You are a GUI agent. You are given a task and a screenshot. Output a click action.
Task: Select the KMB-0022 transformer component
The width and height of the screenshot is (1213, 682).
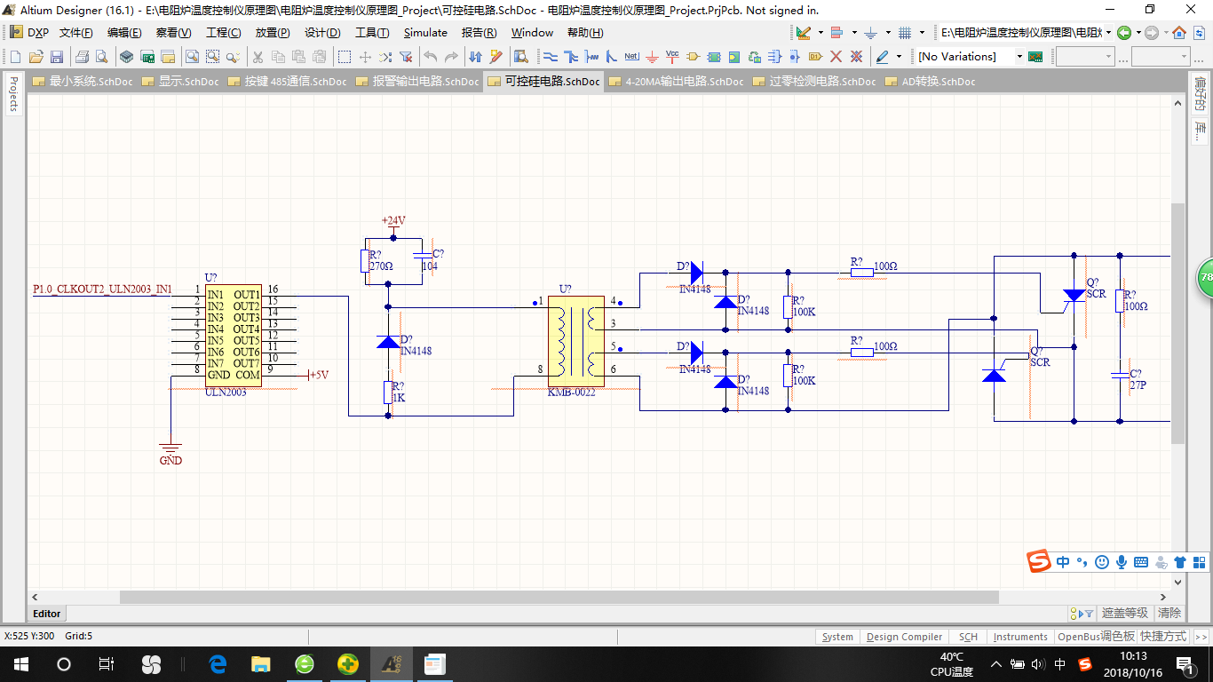576,342
